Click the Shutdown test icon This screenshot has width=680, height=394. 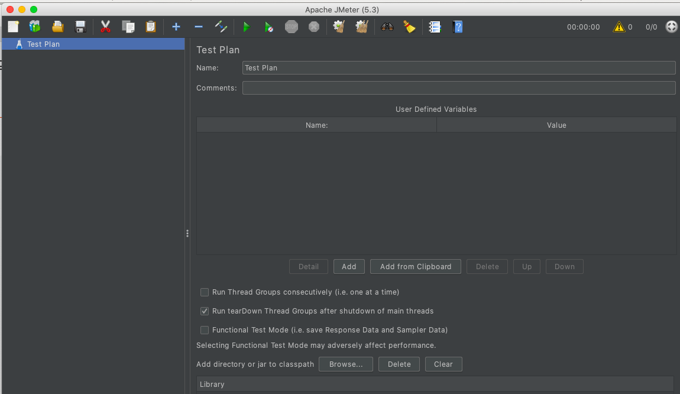(314, 27)
